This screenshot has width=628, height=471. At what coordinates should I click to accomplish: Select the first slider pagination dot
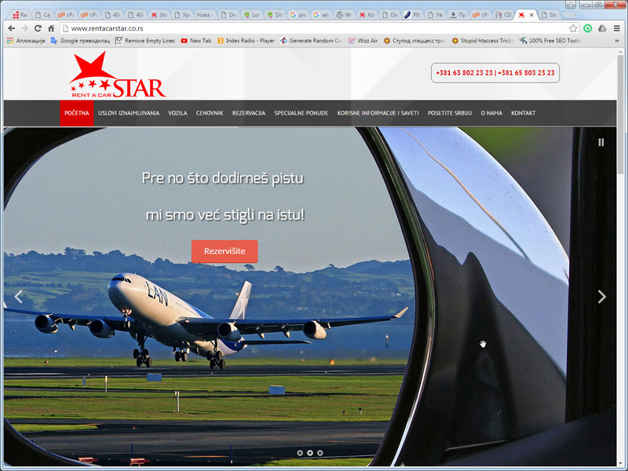(299, 453)
